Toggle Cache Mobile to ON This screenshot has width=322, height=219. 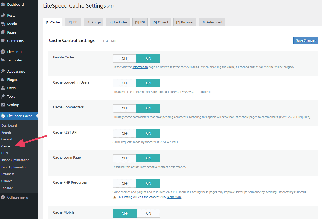tap(148, 213)
